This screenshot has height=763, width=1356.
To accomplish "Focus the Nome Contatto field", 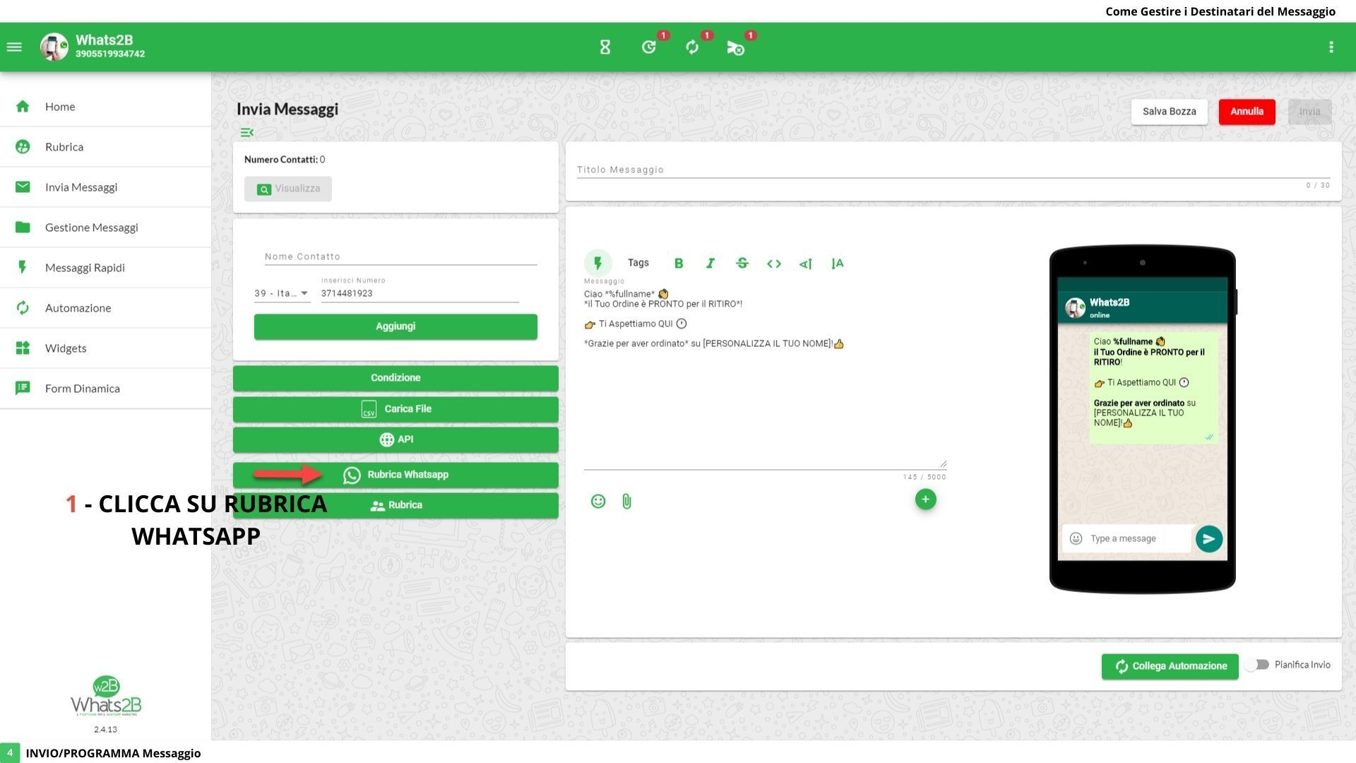I will tap(400, 256).
